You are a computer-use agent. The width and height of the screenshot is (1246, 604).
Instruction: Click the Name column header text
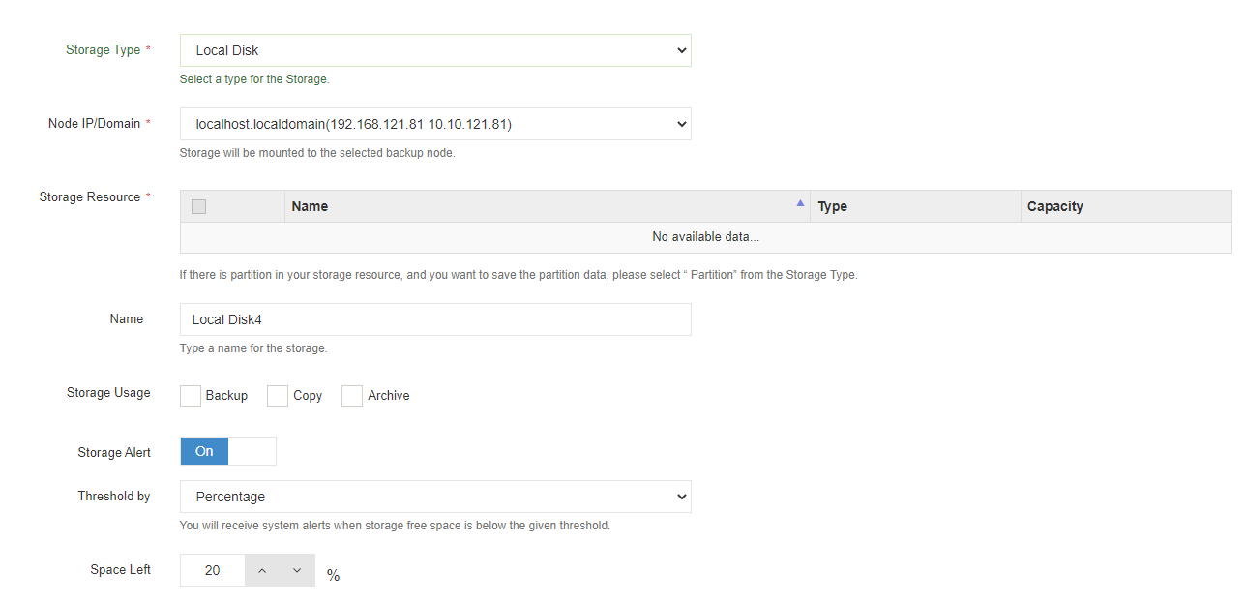point(310,206)
